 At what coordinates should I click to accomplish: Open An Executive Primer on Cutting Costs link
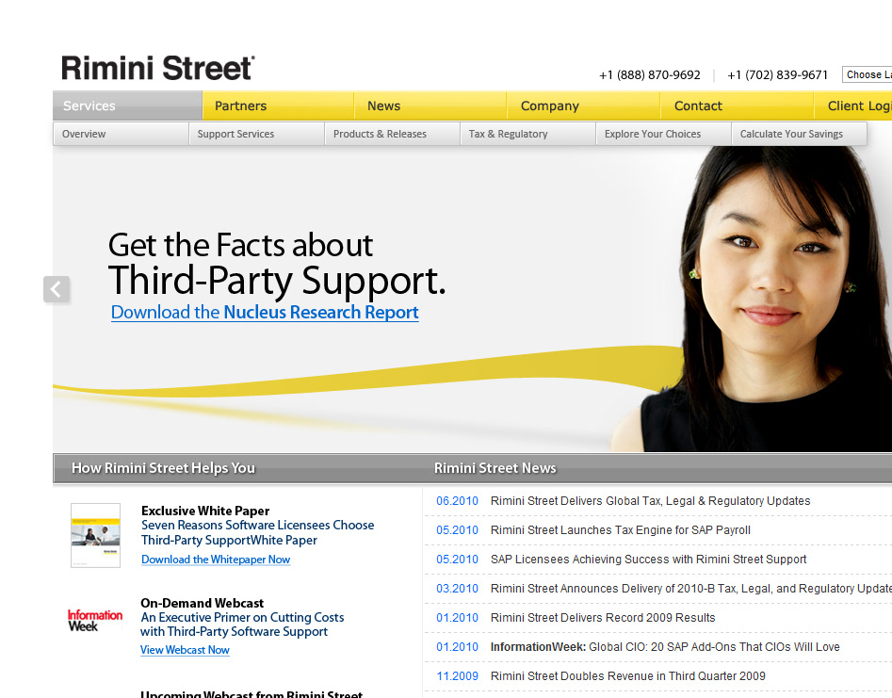[242, 624]
